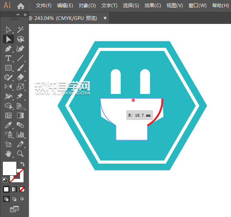Open the 文件(F) menu
The height and width of the screenshot is (217, 231).
(x=44, y=6)
